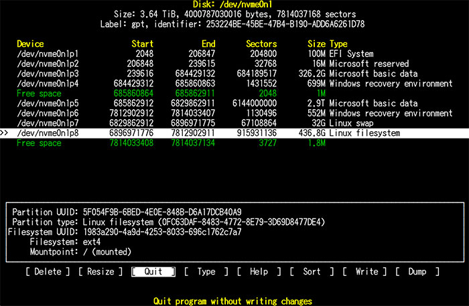The height and width of the screenshot is (306, 469).
Task: Select the Type menu option
Action: [206, 272]
